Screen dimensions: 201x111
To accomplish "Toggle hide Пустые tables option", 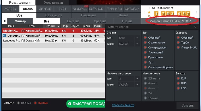I will [35, 103].
